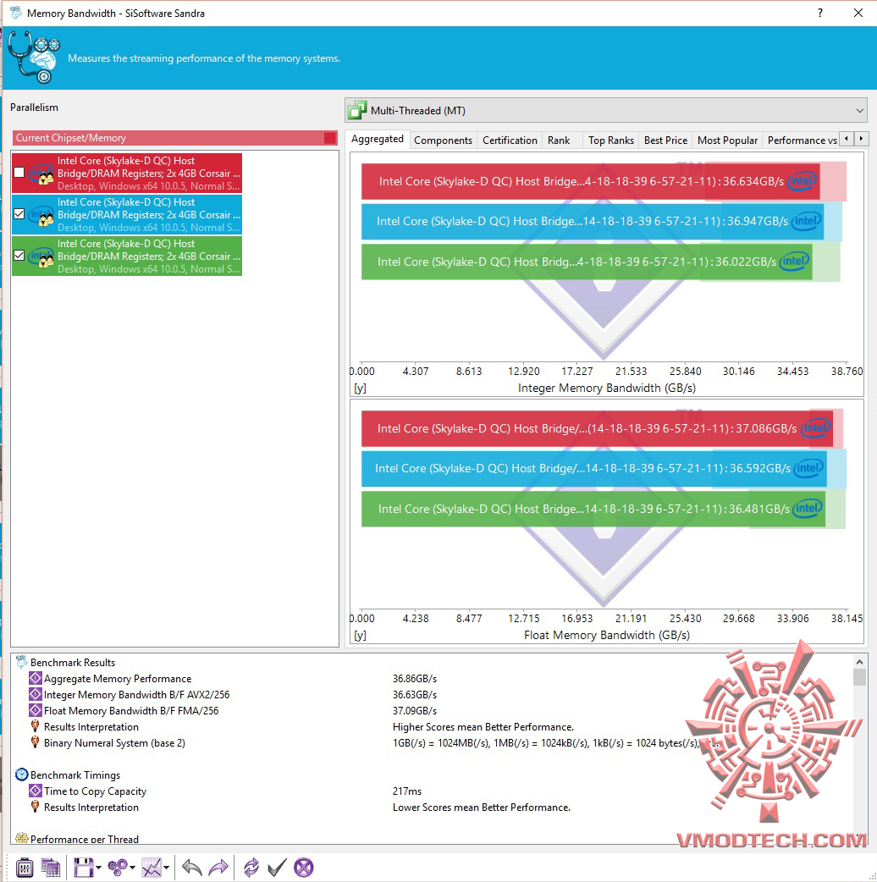This screenshot has width=877, height=882.
Task: Click the purple cancel X icon
Action: [304, 868]
